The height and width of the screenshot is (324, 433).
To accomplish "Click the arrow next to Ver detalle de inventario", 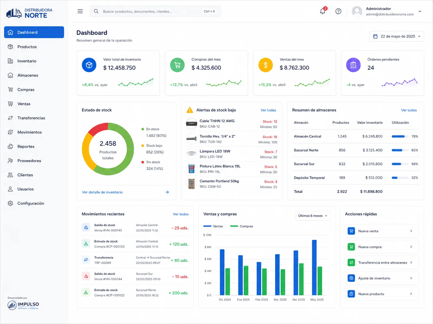I will click(x=167, y=192).
